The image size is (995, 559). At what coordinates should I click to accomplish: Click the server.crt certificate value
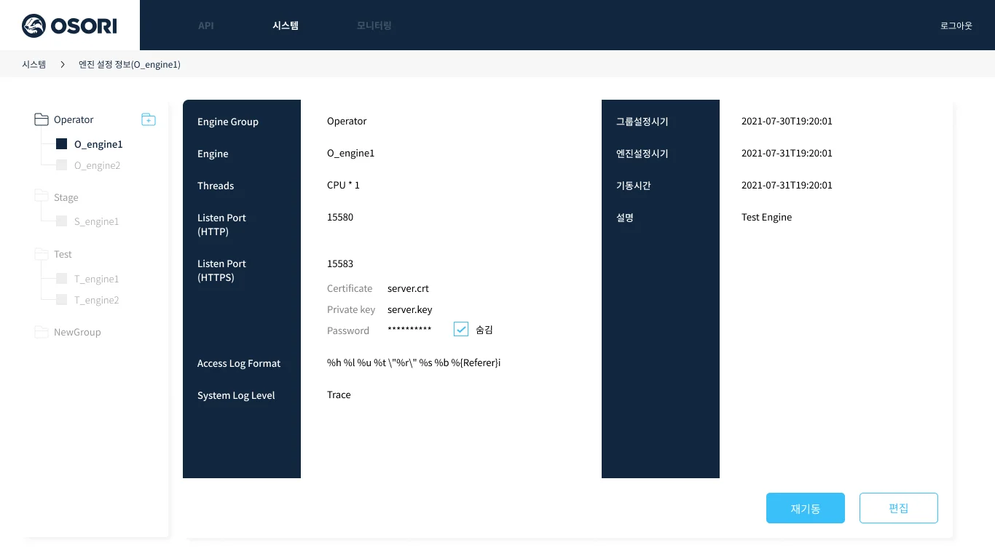click(x=408, y=288)
